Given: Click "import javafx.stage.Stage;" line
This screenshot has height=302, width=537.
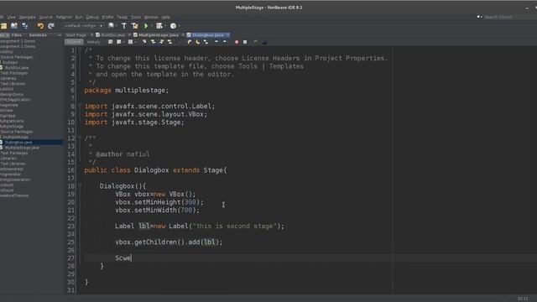Looking at the screenshot, I should [x=134, y=122].
